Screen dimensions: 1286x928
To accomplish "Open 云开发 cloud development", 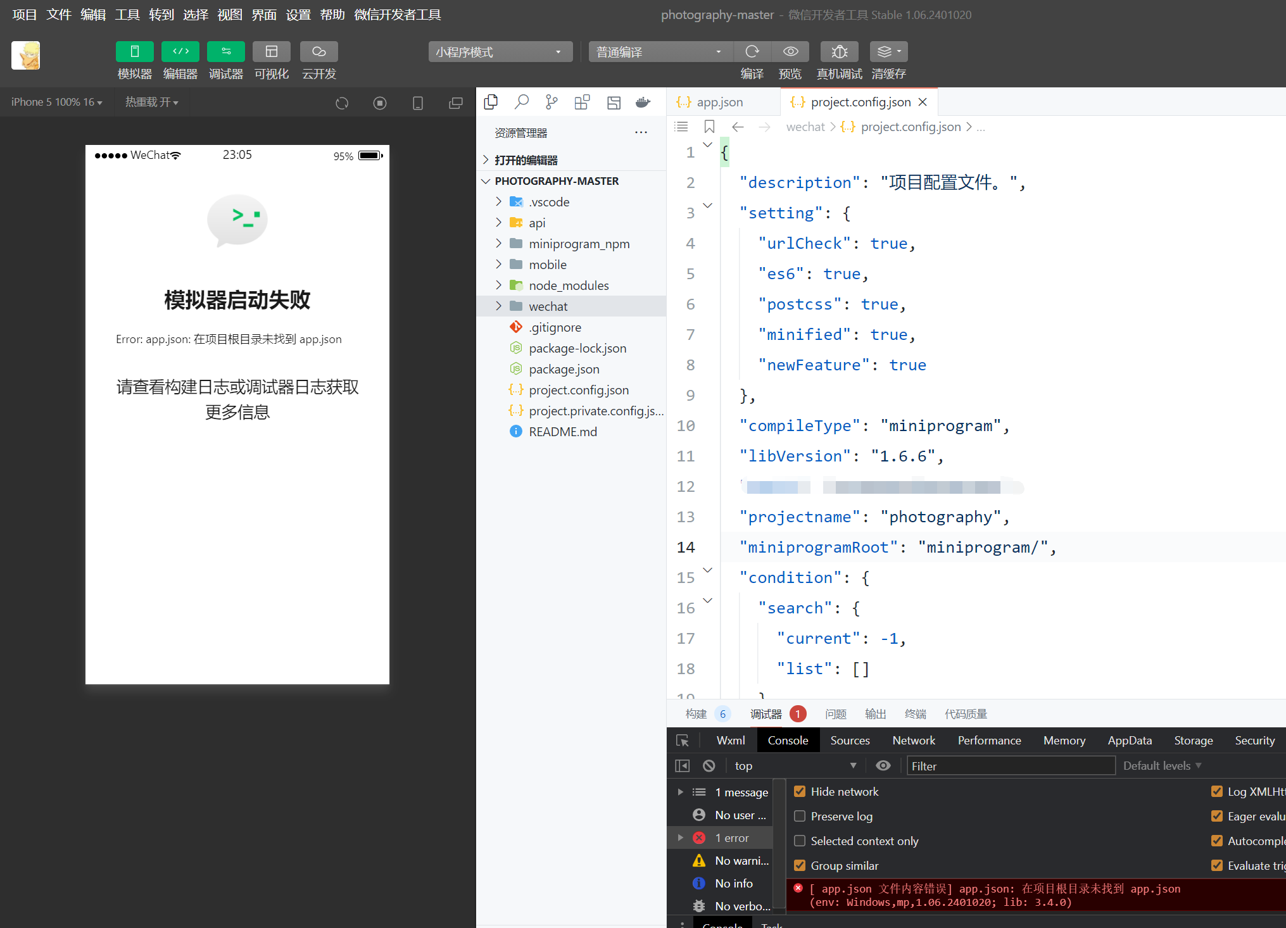I will coord(318,51).
